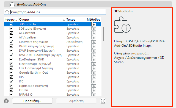
Task: Uncheck the 3DStudio In load checkbox
Action: 11,24
